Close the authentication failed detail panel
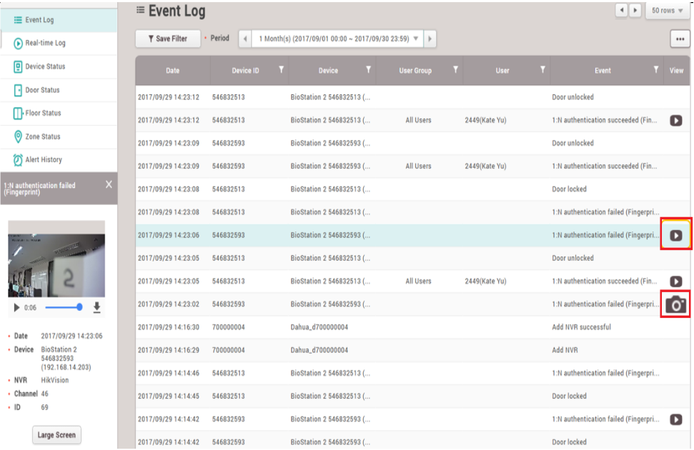This screenshot has height=450, width=694. click(109, 184)
